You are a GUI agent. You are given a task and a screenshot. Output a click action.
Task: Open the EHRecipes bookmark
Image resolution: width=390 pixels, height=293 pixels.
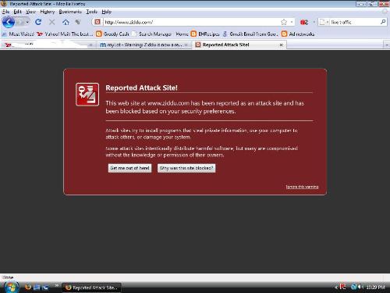tap(205, 34)
